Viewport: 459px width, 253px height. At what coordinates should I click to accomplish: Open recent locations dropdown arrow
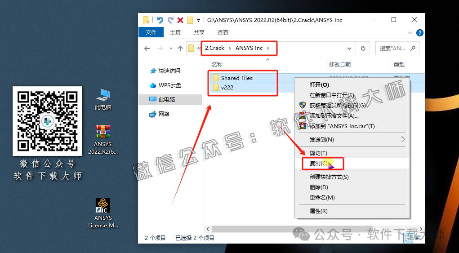point(172,49)
